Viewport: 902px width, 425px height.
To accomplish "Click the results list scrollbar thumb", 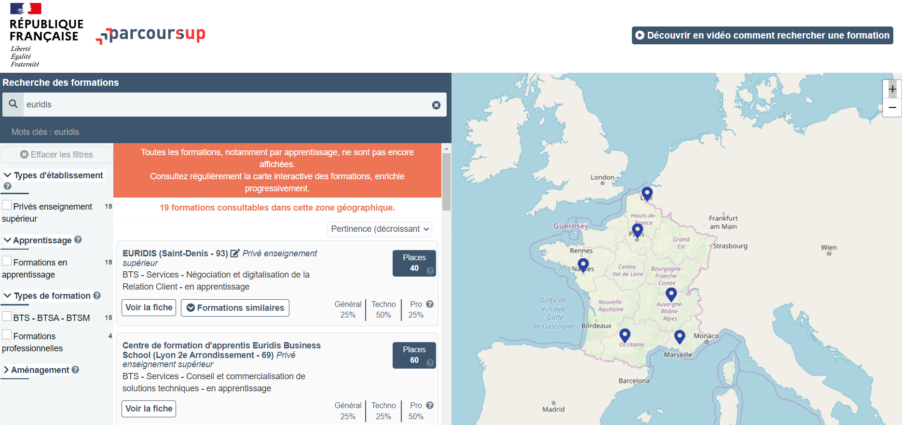I will [x=446, y=182].
